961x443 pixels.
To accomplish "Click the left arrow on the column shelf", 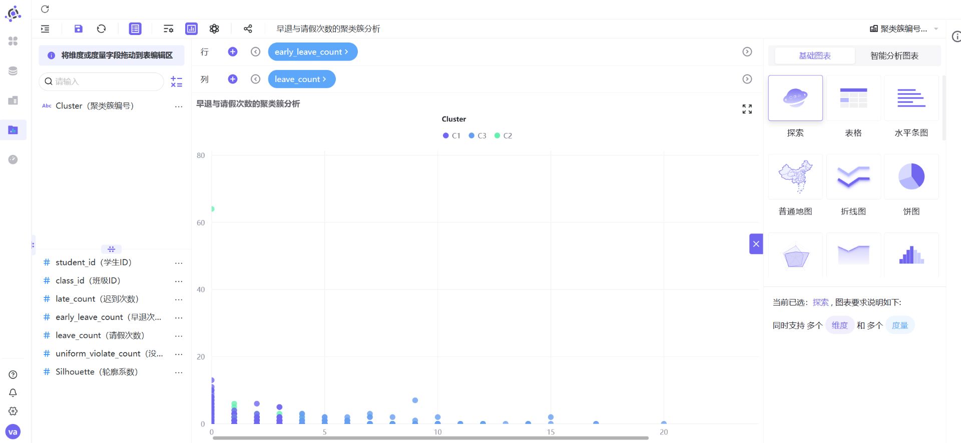I will coord(256,79).
